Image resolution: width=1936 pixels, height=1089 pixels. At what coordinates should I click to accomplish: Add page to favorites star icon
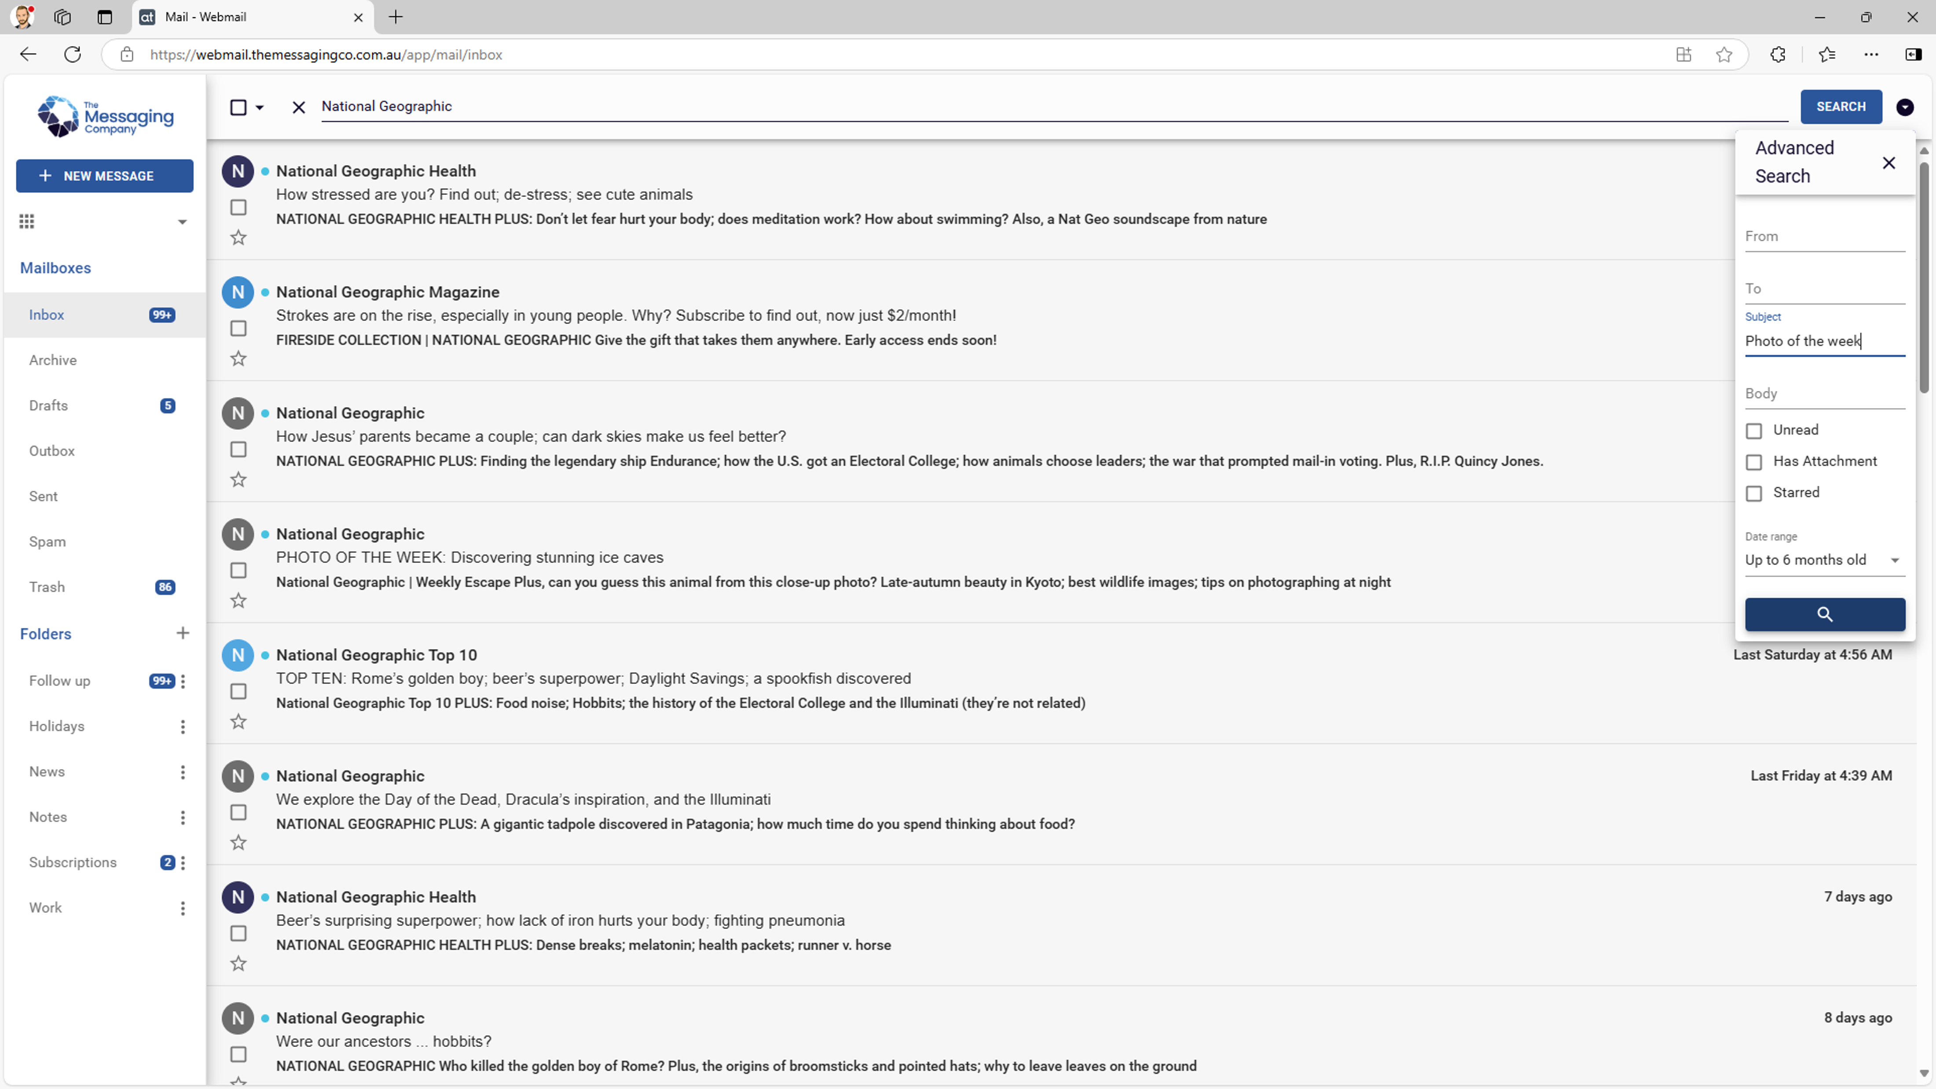click(x=1724, y=54)
